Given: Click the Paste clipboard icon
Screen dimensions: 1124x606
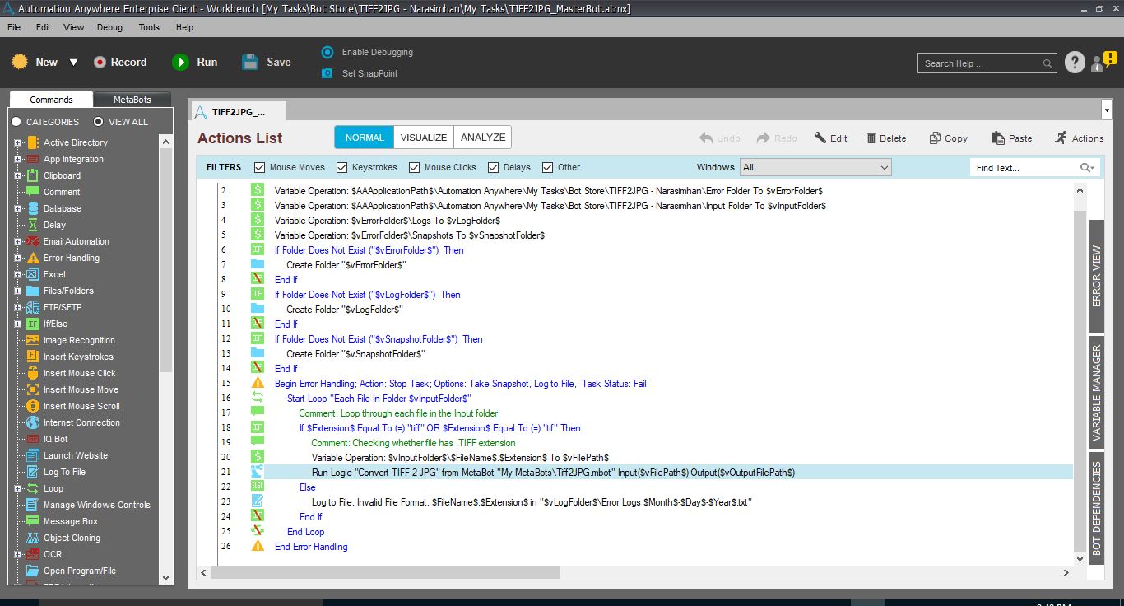Looking at the screenshot, I should (x=998, y=138).
